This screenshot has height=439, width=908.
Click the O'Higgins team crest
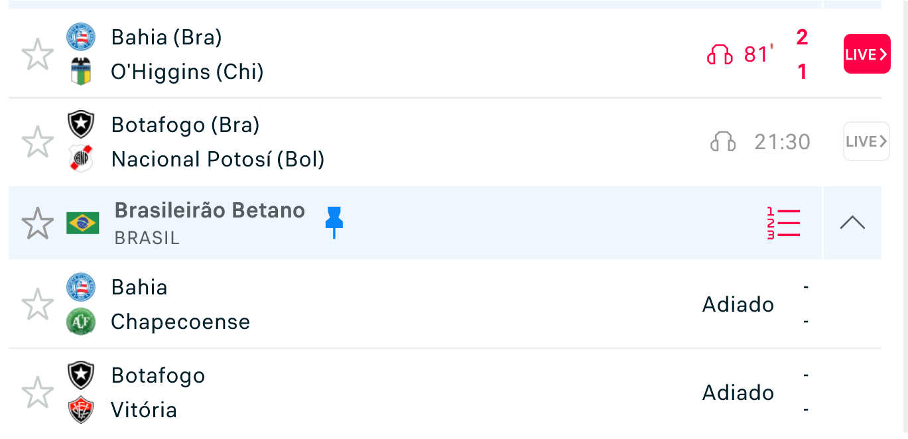pos(81,72)
